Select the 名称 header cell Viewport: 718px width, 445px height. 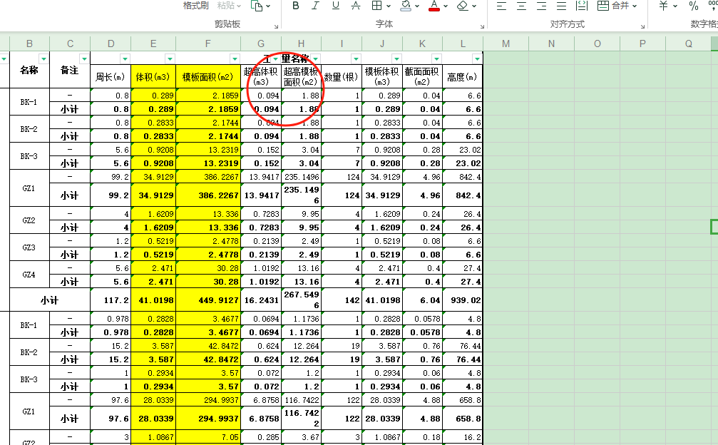coord(29,70)
